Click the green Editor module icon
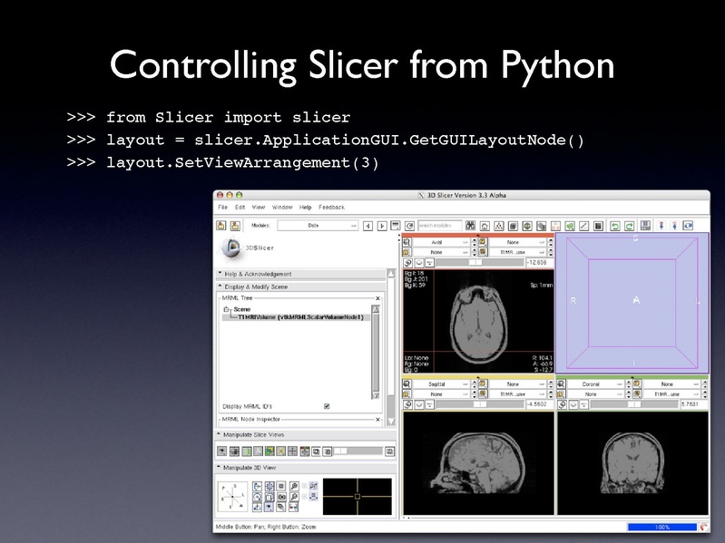 tap(570, 226)
